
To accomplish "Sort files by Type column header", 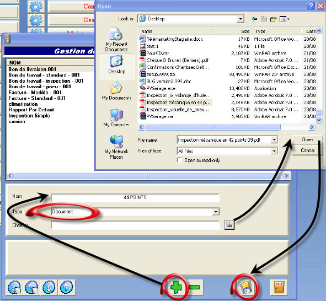I will click(276, 31).
